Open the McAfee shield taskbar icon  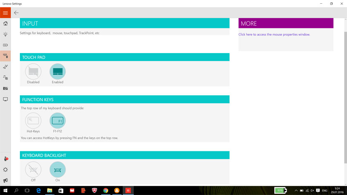coord(95,190)
